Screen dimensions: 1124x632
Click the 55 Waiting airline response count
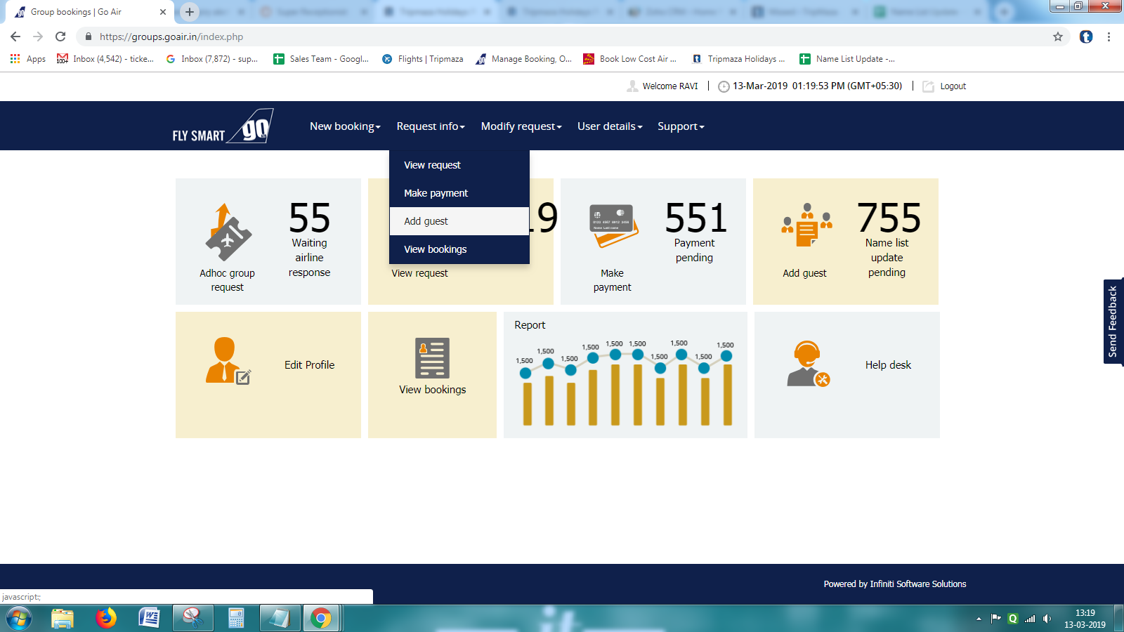309,239
